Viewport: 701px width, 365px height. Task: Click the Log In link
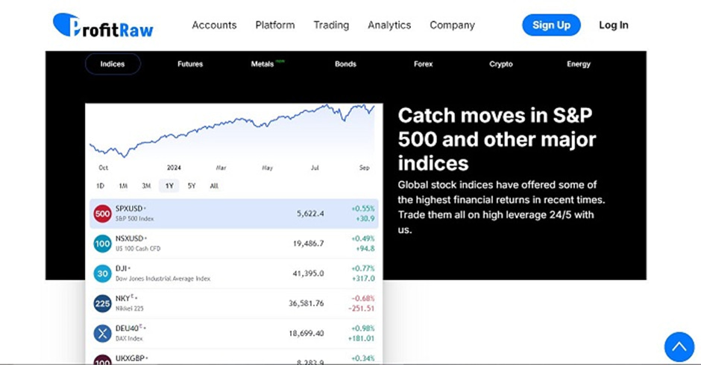coord(613,25)
